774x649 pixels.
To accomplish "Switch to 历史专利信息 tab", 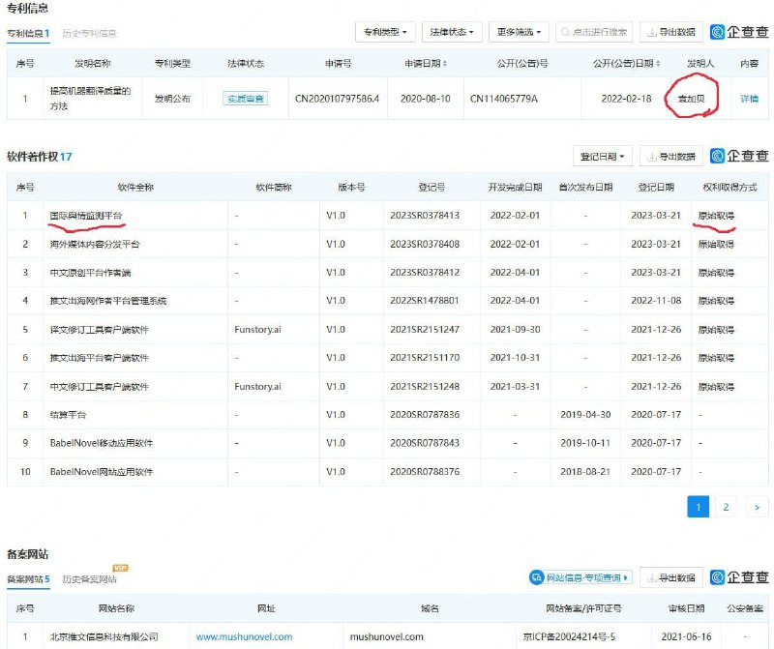I will pos(89,33).
